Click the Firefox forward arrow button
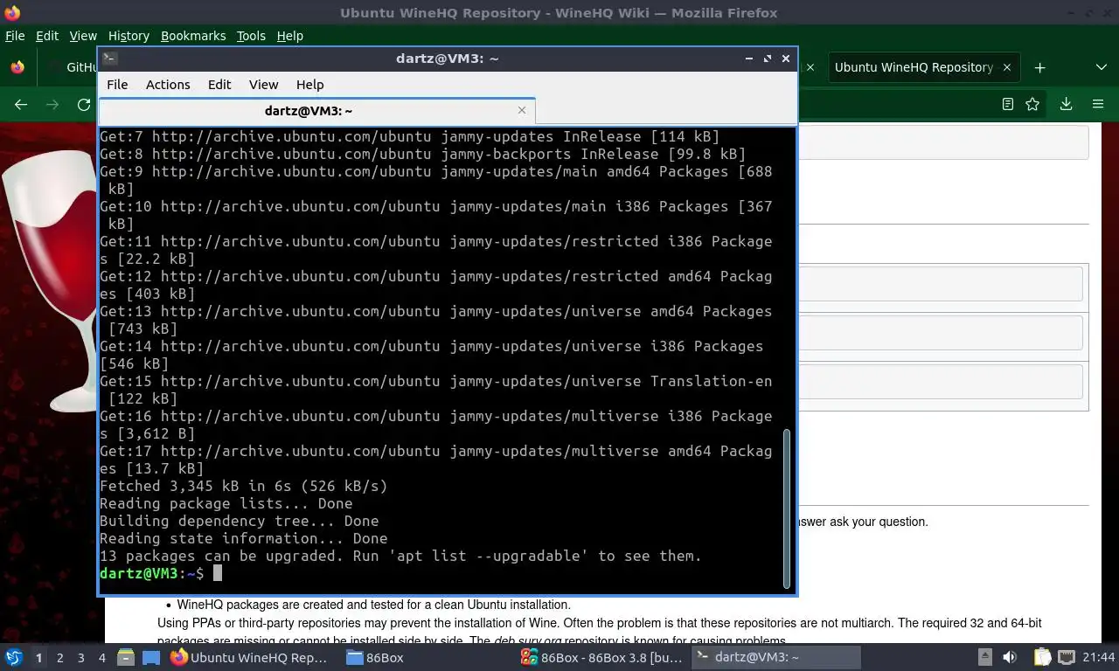Screen dimensions: 1119x671 pyautogui.click(x=52, y=104)
